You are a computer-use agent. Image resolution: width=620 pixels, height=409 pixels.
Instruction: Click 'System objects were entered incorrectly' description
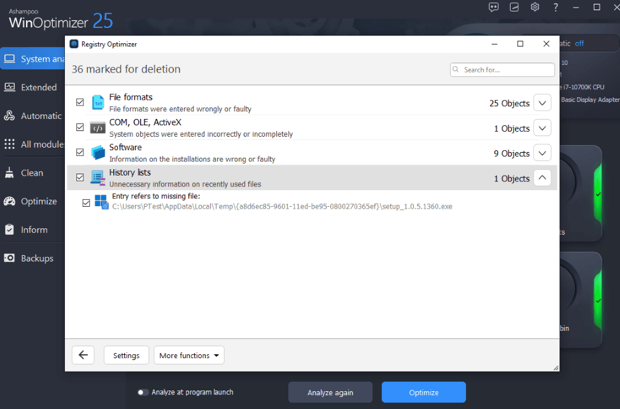tap(201, 134)
